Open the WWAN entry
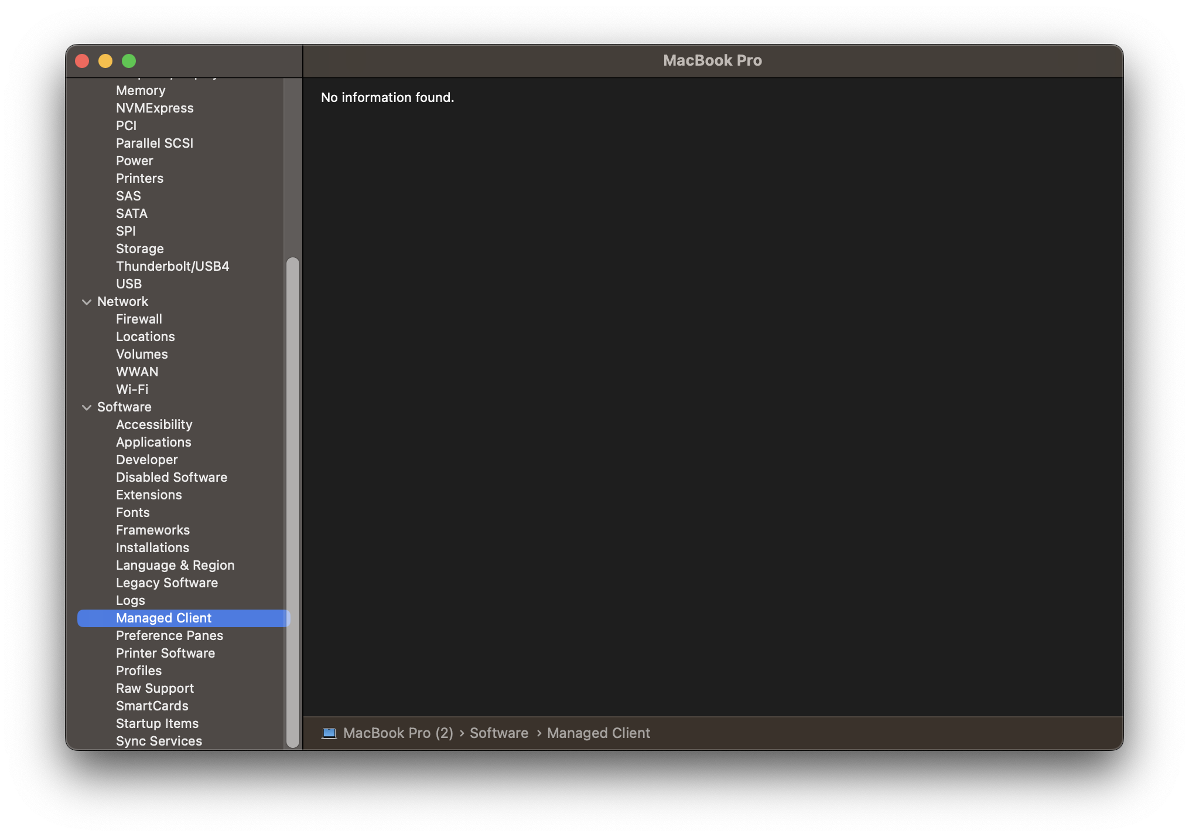Viewport: 1189px width, 837px height. pos(137,372)
